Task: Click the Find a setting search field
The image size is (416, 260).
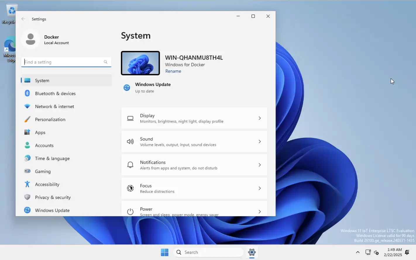Action: click(63, 62)
